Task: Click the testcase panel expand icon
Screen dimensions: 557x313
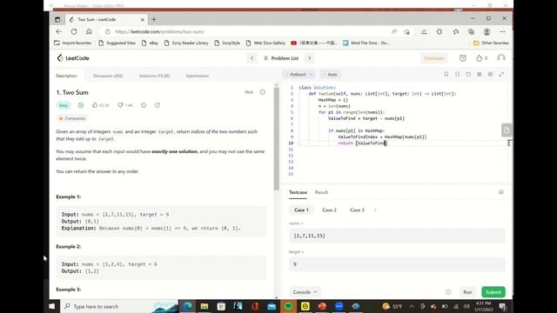Action: [x=501, y=192]
